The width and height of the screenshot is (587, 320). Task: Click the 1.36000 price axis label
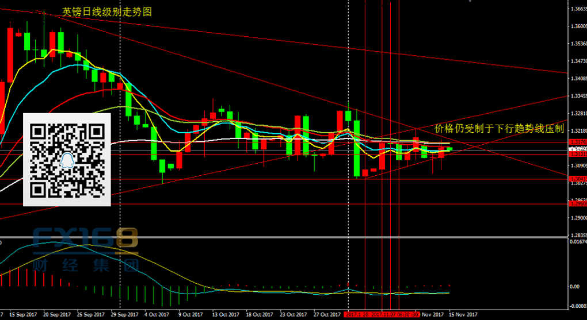click(x=577, y=26)
